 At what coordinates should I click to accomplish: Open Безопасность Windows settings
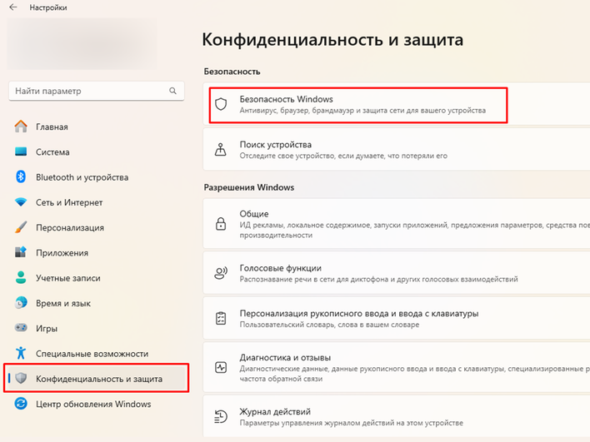tap(397, 104)
